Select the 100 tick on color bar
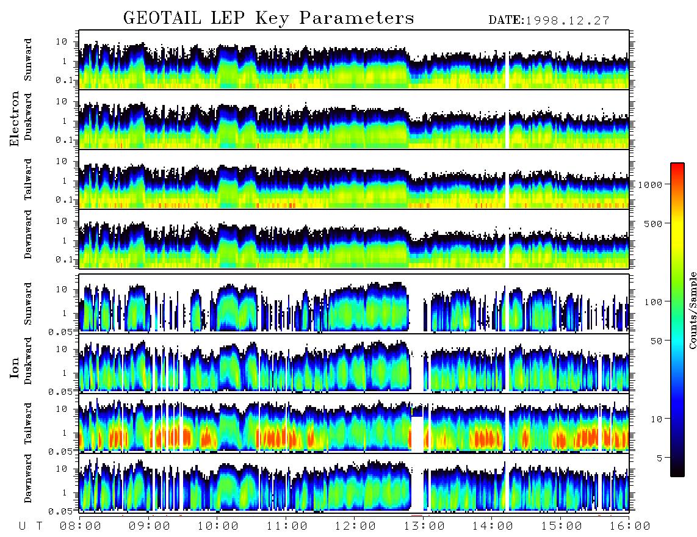The height and width of the screenshot is (537, 697). click(x=653, y=302)
